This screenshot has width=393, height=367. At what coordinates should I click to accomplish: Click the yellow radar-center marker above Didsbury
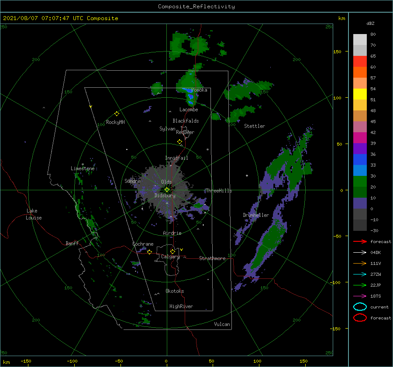click(167, 190)
